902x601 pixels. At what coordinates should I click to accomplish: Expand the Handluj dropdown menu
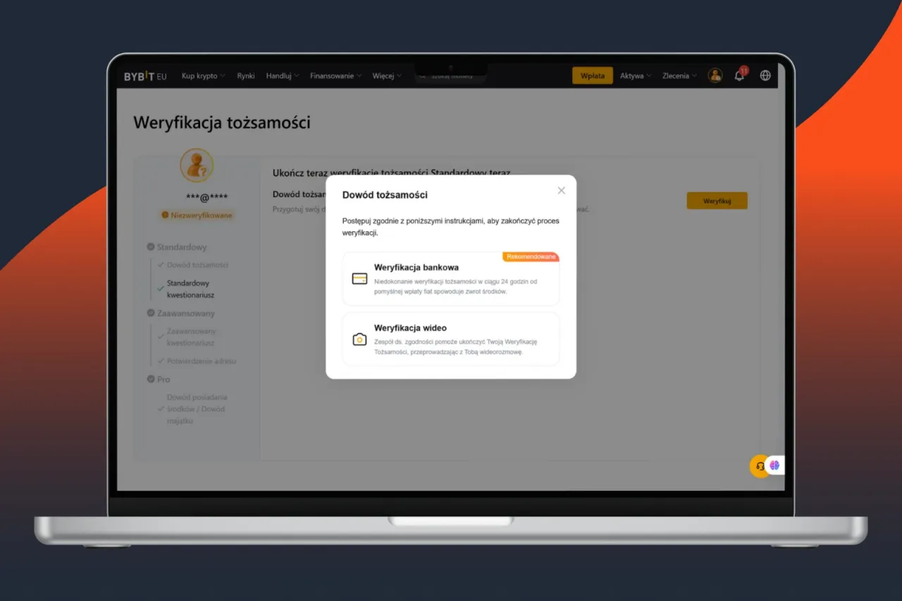[282, 76]
